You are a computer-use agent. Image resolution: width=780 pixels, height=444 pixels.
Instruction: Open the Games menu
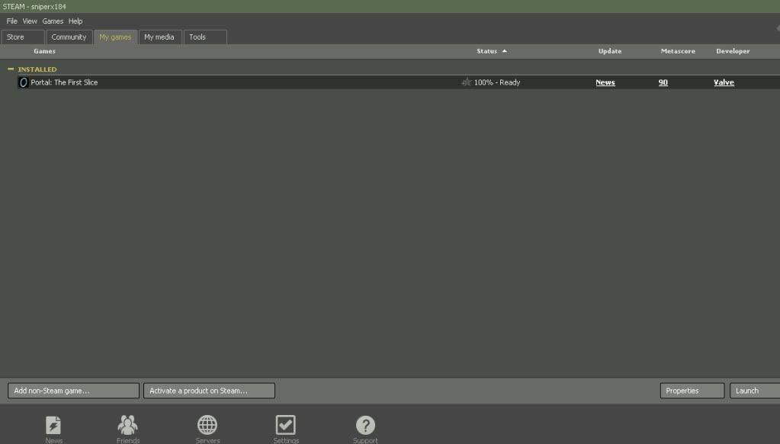click(53, 21)
